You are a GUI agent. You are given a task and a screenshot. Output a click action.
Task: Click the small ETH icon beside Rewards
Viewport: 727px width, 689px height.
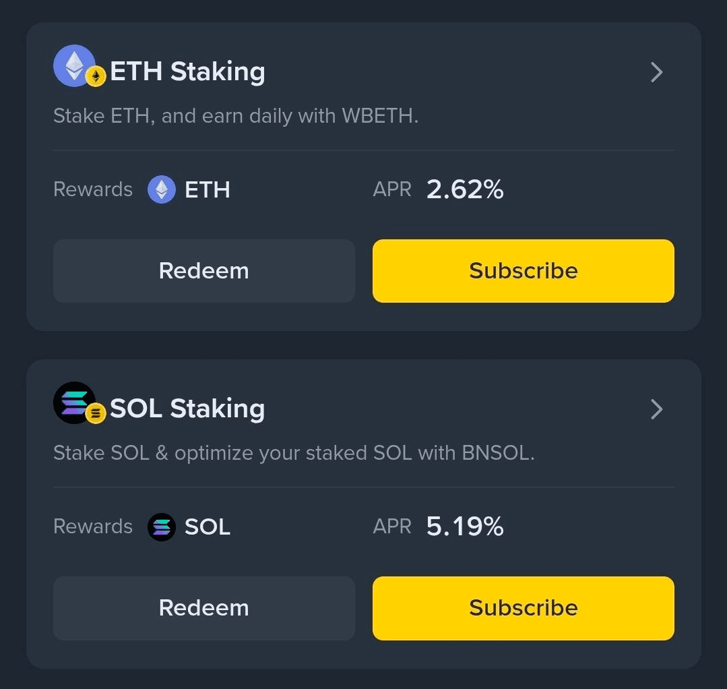pyautogui.click(x=162, y=189)
